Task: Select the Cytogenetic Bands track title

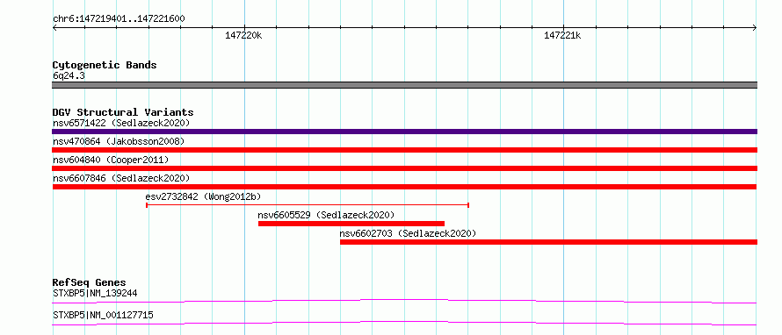Action: [105, 65]
